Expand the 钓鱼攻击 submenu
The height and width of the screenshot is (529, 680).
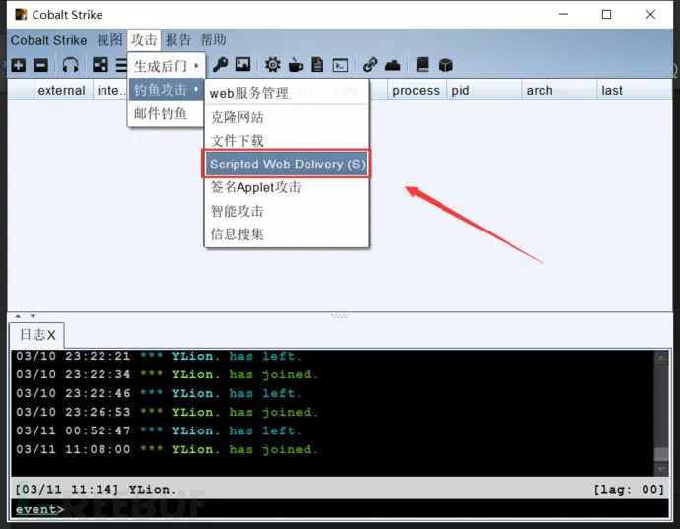167,90
